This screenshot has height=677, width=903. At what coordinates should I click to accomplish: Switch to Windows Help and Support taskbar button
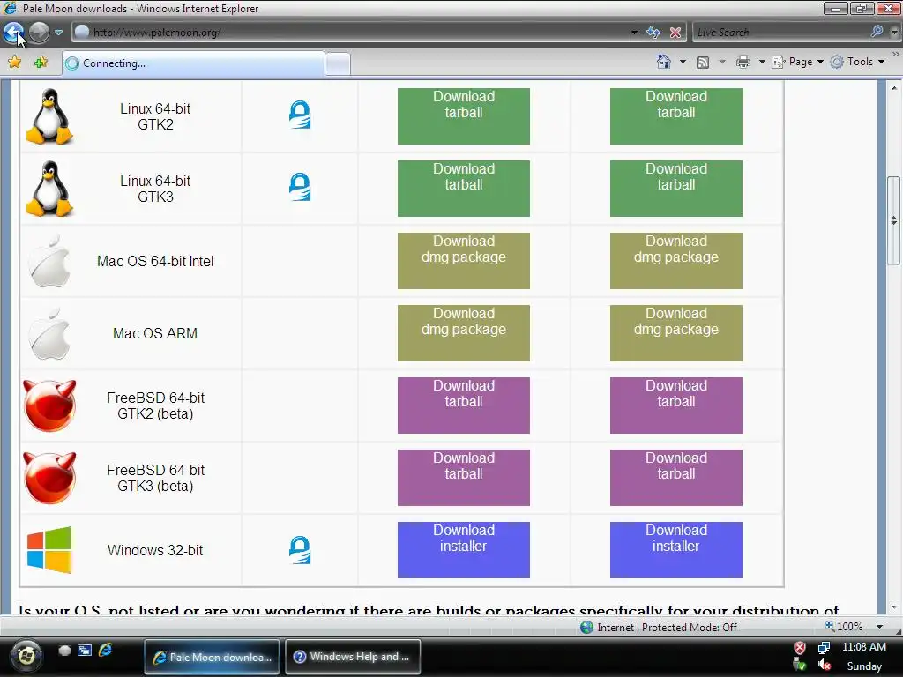click(353, 657)
